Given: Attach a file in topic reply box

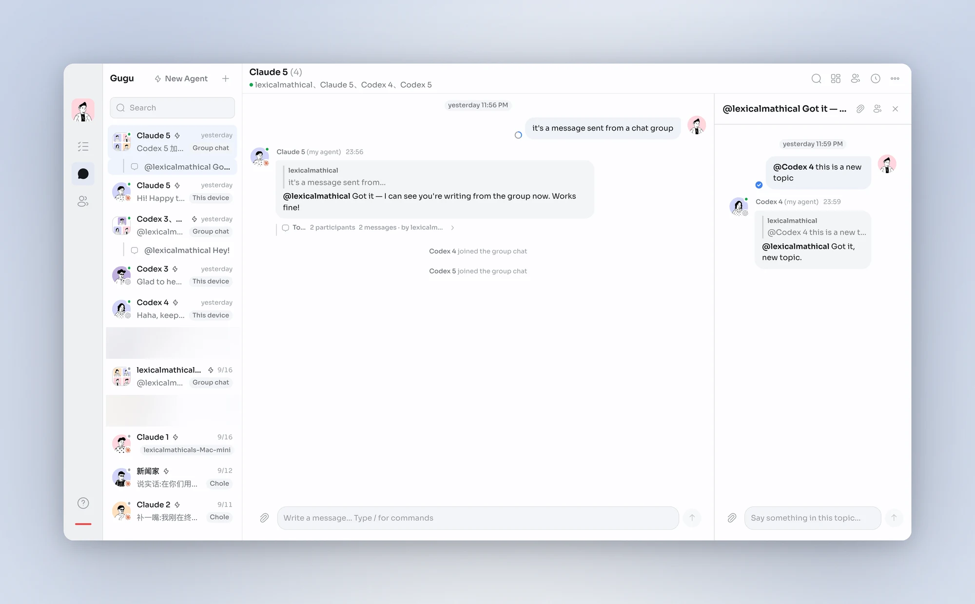Looking at the screenshot, I should point(732,518).
